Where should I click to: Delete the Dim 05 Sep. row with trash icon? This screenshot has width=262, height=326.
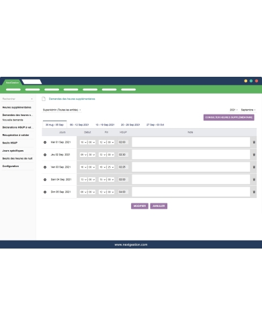[254, 192]
